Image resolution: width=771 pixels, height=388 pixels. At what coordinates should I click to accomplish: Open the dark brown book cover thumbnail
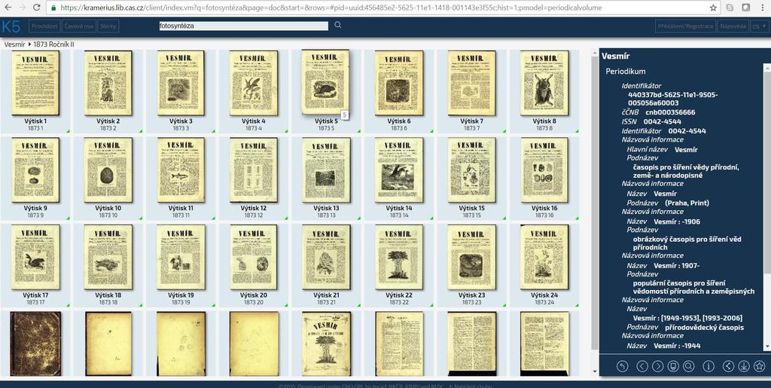click(x=35, y=344)
